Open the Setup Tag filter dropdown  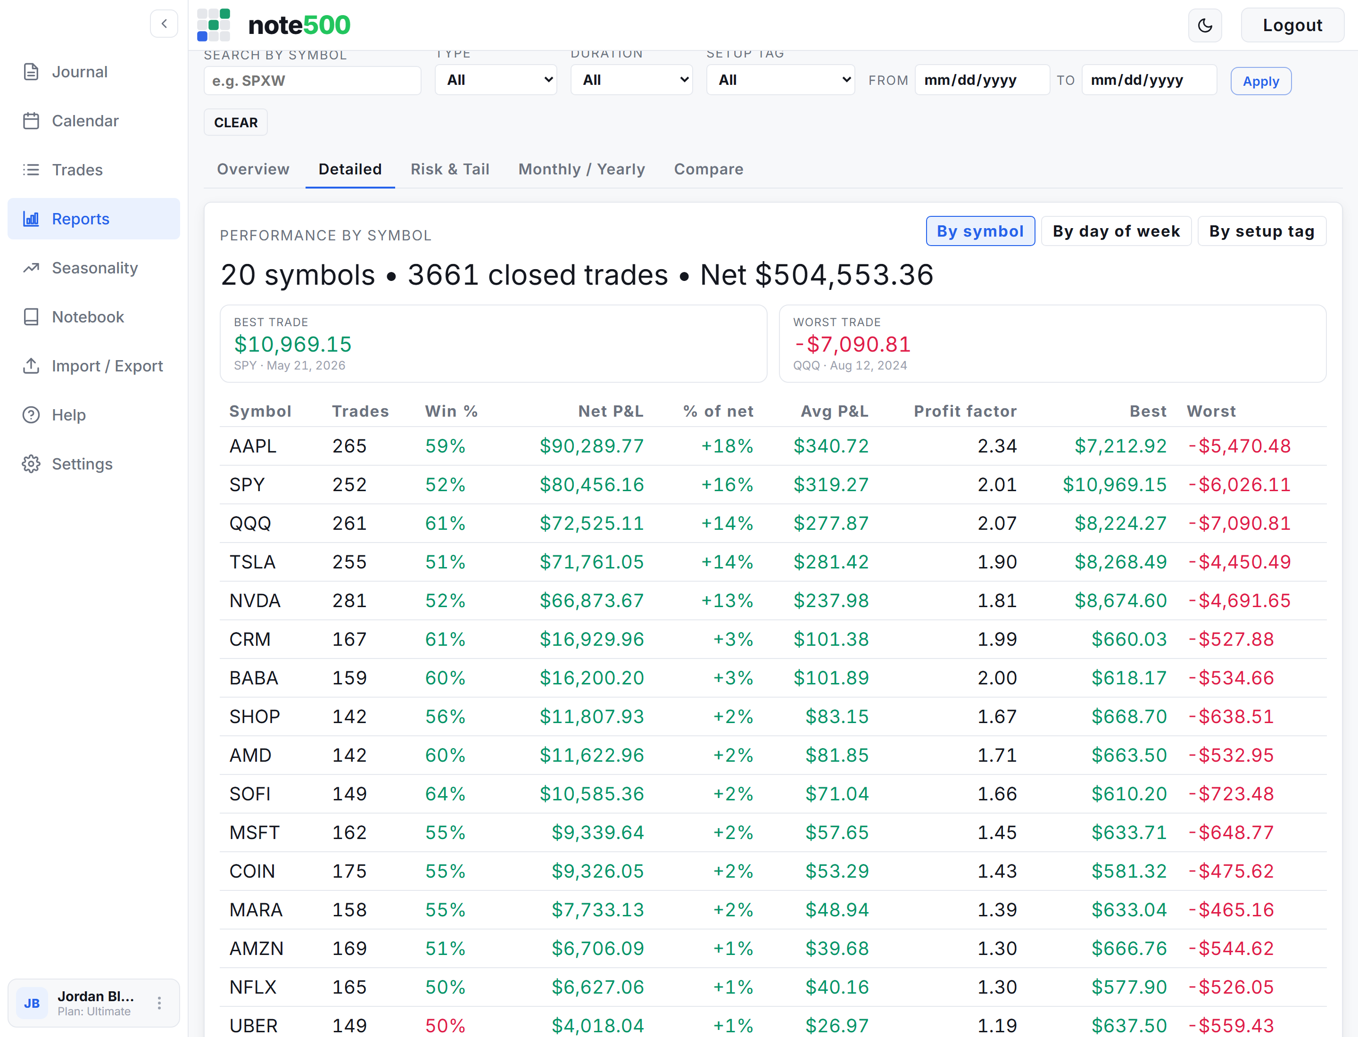[x=780, y=80]
